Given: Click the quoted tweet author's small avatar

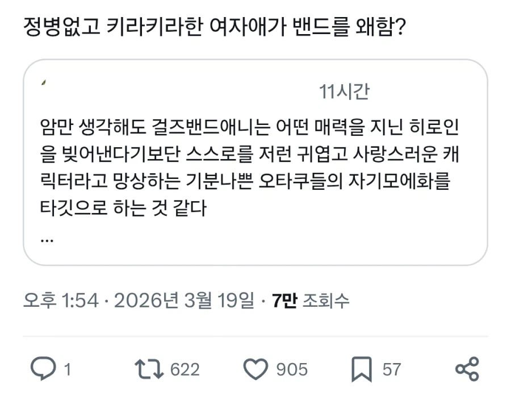Looking at the screenshot, I should [x=43, y=84].
